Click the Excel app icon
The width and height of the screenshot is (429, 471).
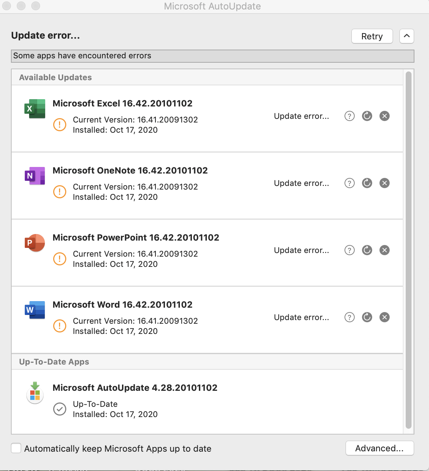coord(35,109)
